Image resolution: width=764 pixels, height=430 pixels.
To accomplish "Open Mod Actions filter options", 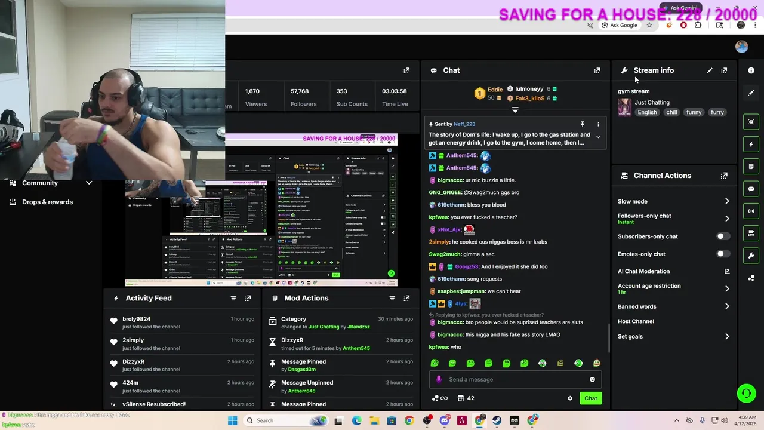I will coord(392,298).
